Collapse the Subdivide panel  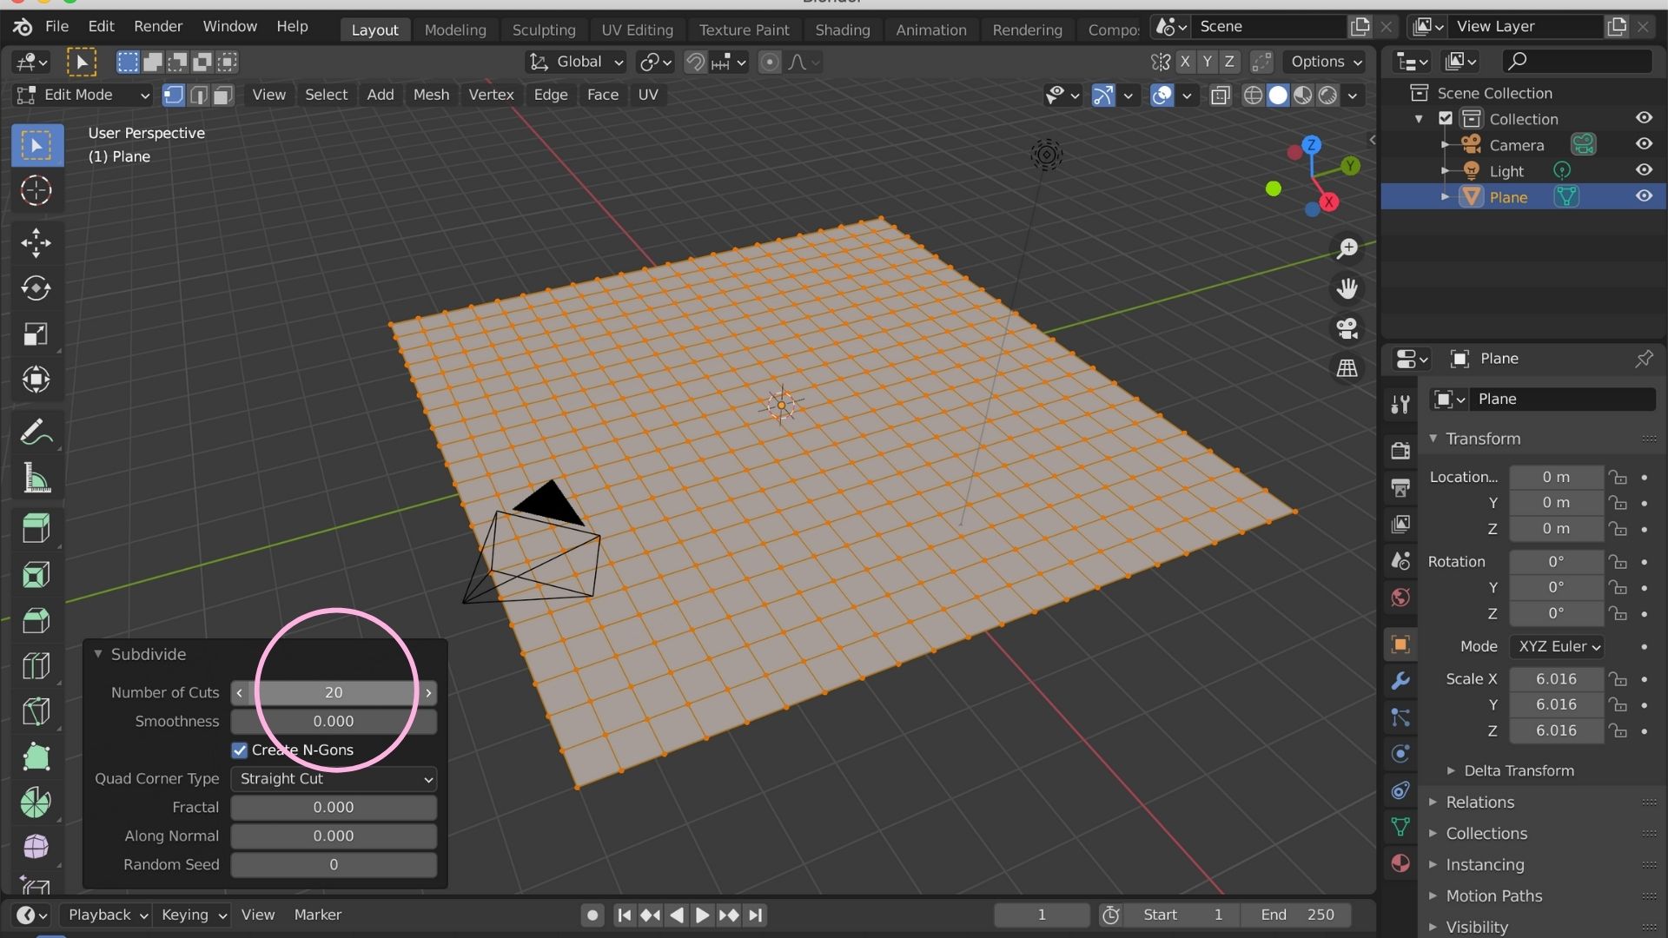(98, 654)
